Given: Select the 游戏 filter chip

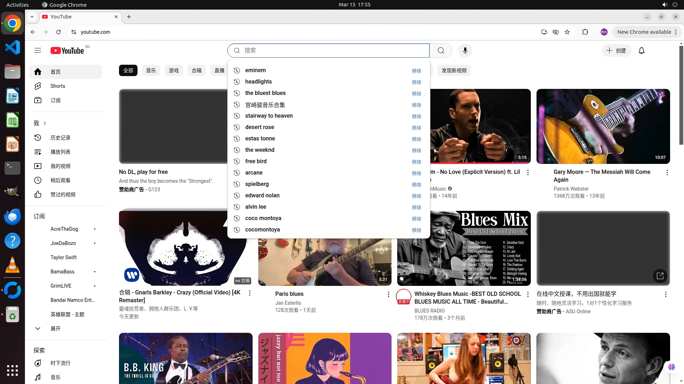Looking at the screenshot, I should coord(174,70).
